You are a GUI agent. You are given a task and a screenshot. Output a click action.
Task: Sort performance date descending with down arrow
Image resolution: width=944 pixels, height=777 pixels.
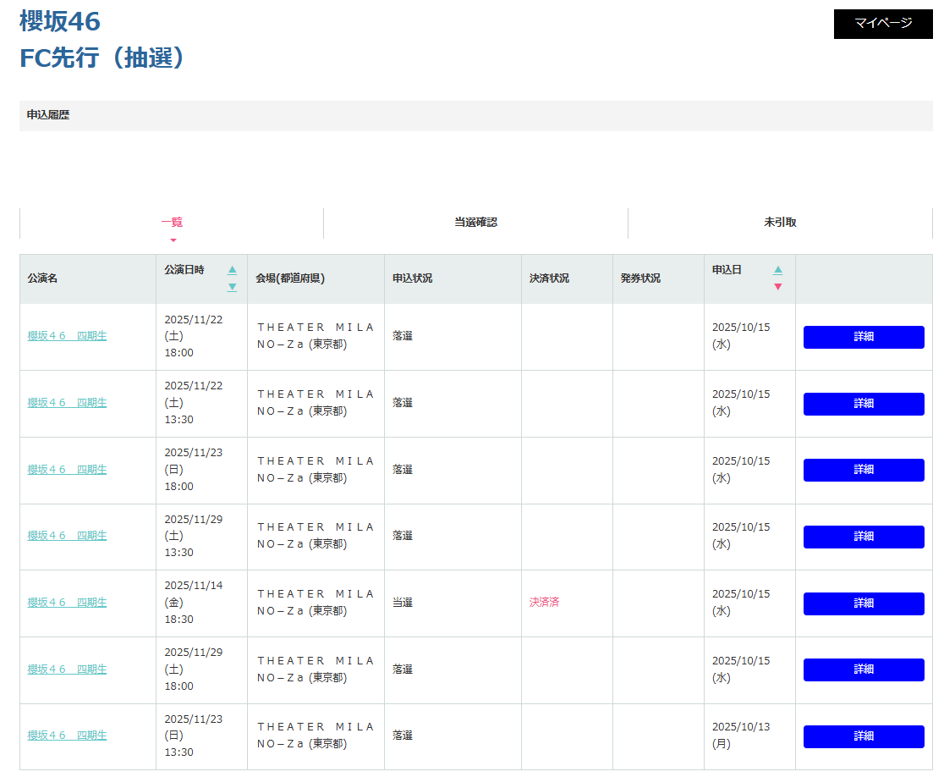point(232,287)
